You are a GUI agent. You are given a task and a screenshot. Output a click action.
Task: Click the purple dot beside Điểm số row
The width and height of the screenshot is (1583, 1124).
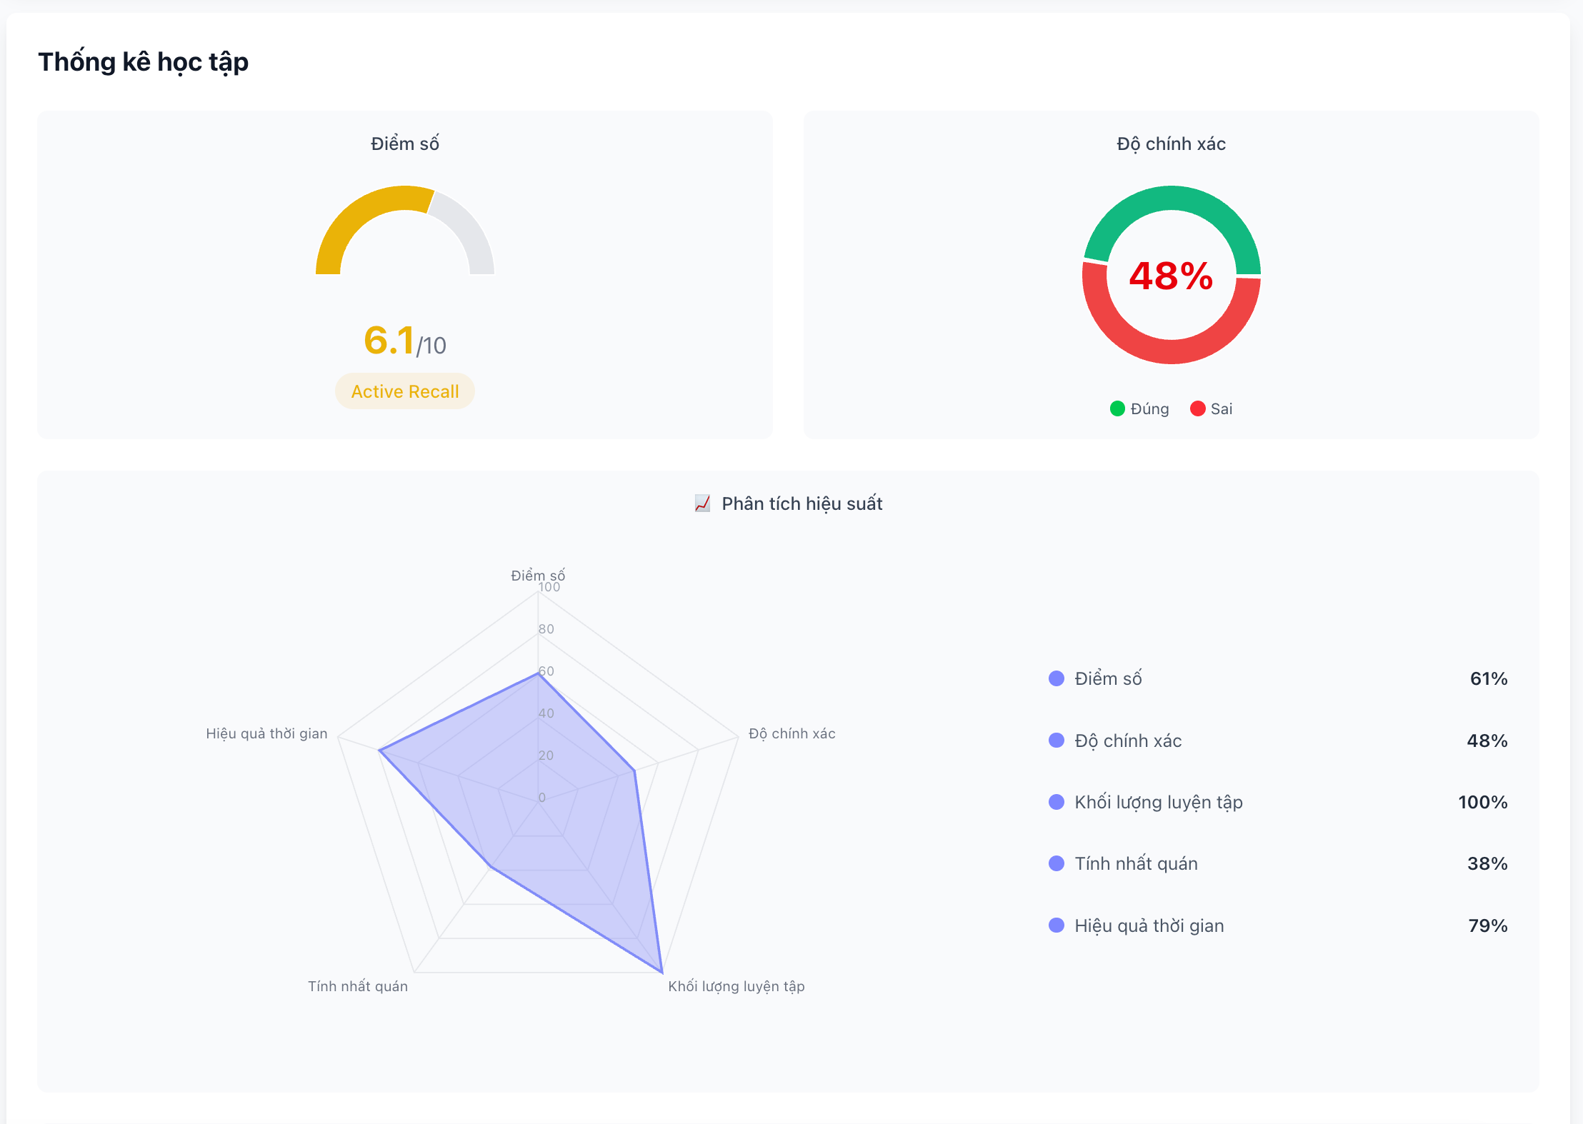[x=1057, y=678]
